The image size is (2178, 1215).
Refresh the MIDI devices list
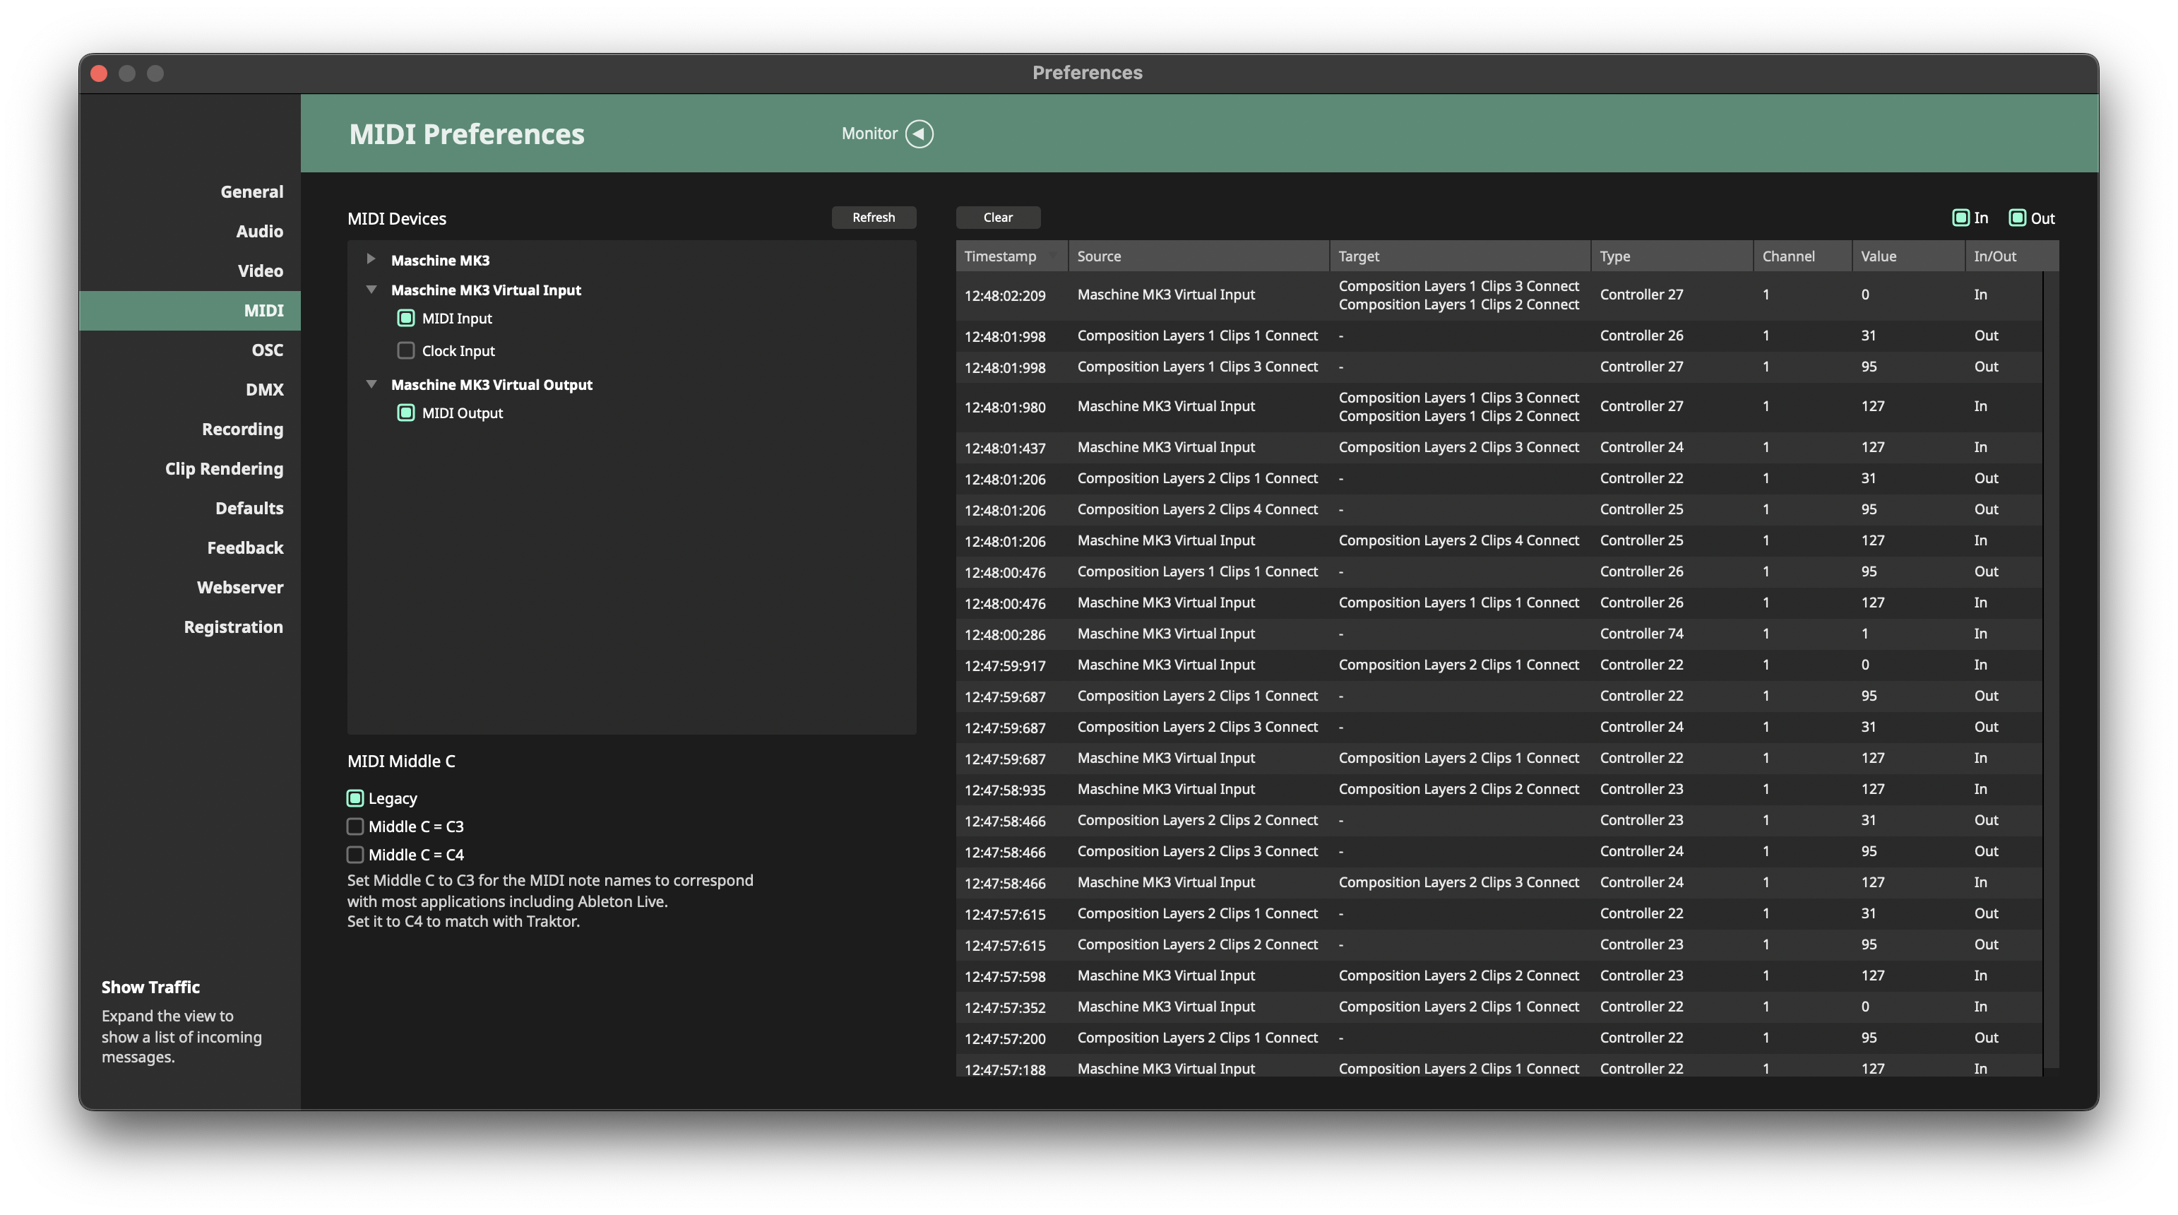point(874,218)
